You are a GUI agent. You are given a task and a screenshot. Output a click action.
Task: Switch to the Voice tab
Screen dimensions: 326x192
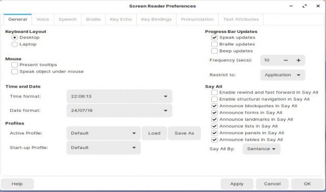tap(43, 19)
